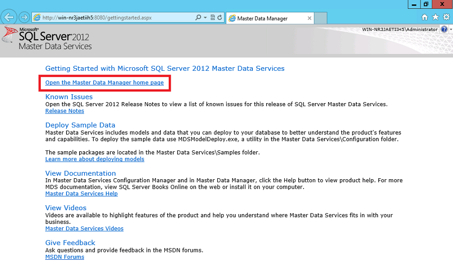Screen dimensions: 453x274
Task: Click Learn more about deploying models
Action: [94, 159]
